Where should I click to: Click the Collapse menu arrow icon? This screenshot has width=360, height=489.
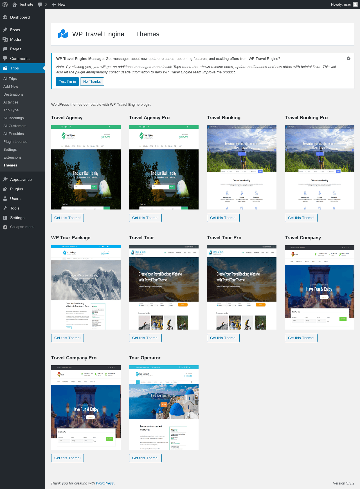pyautogui.click(x=5, y=227)
